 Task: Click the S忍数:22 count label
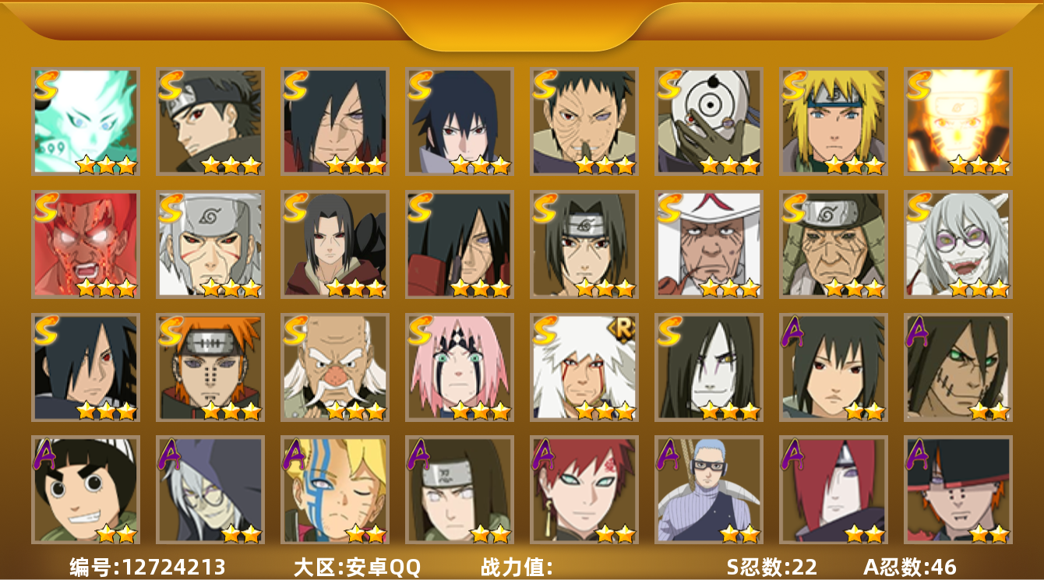pos(771,567)
